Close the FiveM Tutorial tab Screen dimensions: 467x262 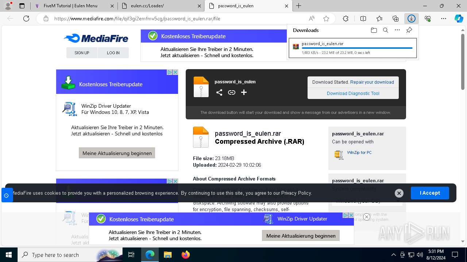(112, 6)
